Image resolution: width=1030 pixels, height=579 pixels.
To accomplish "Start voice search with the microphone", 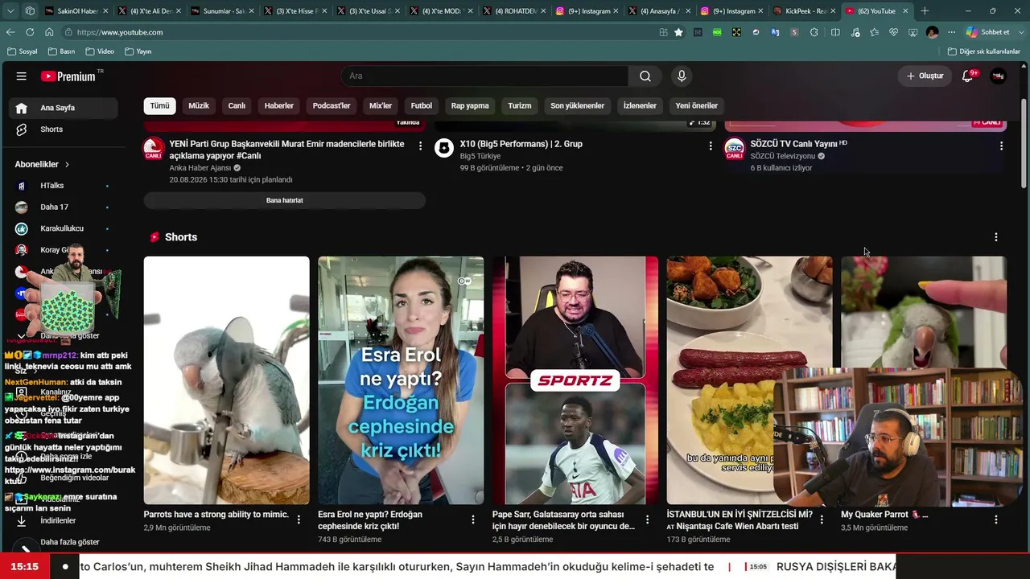I will [682, 76].
